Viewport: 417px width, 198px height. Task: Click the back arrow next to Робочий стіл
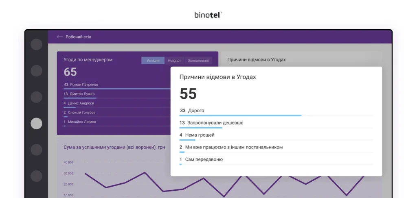click(x=59, y=37)
